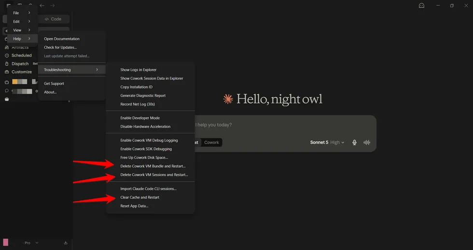This screenshot has height=250, width=473.
Task: Open the View menu
Action: (22, 30)
